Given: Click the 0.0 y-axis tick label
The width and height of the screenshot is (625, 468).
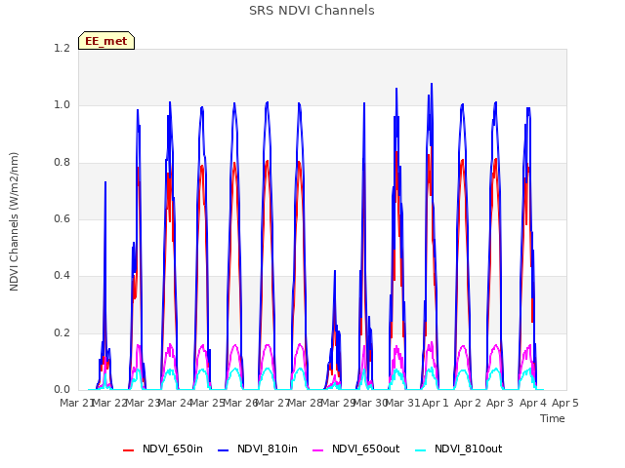Looking at the screenshot, I should point(62,390).
